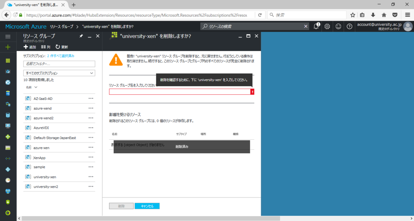Open the Azure portal hamburger menu
Image resolution: width=414 pixels, height=221 pixels.
8,36
